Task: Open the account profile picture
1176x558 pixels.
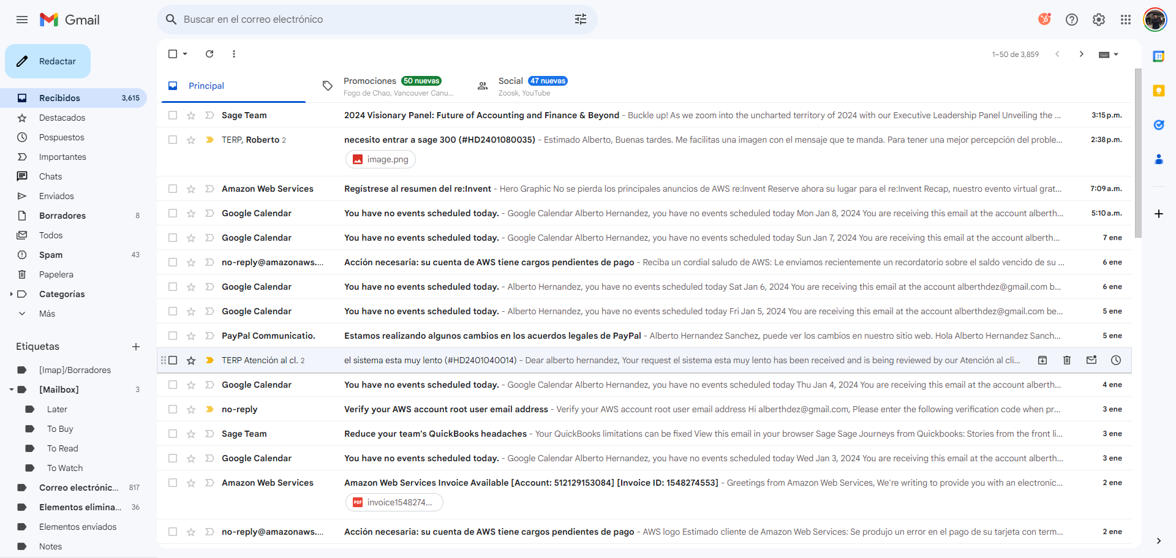Action: 1155,20
